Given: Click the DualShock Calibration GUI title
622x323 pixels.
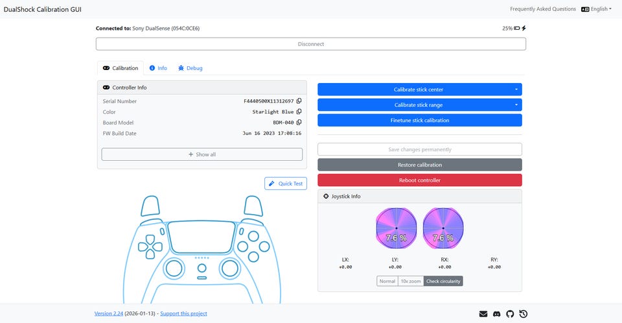Looking at the screenshot, I should tap(43, 9).
